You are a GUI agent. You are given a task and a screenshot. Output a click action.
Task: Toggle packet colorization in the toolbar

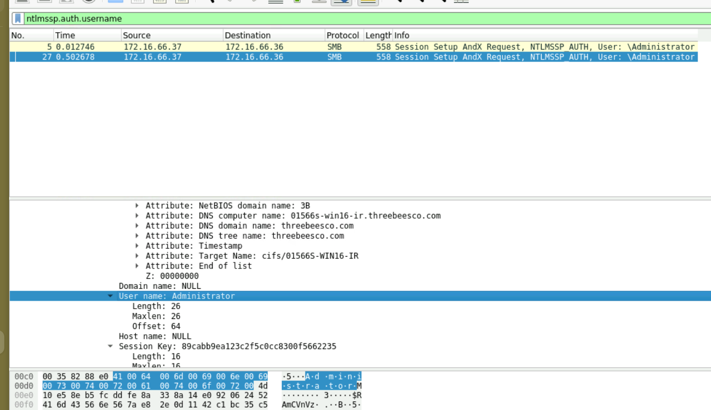368,1
